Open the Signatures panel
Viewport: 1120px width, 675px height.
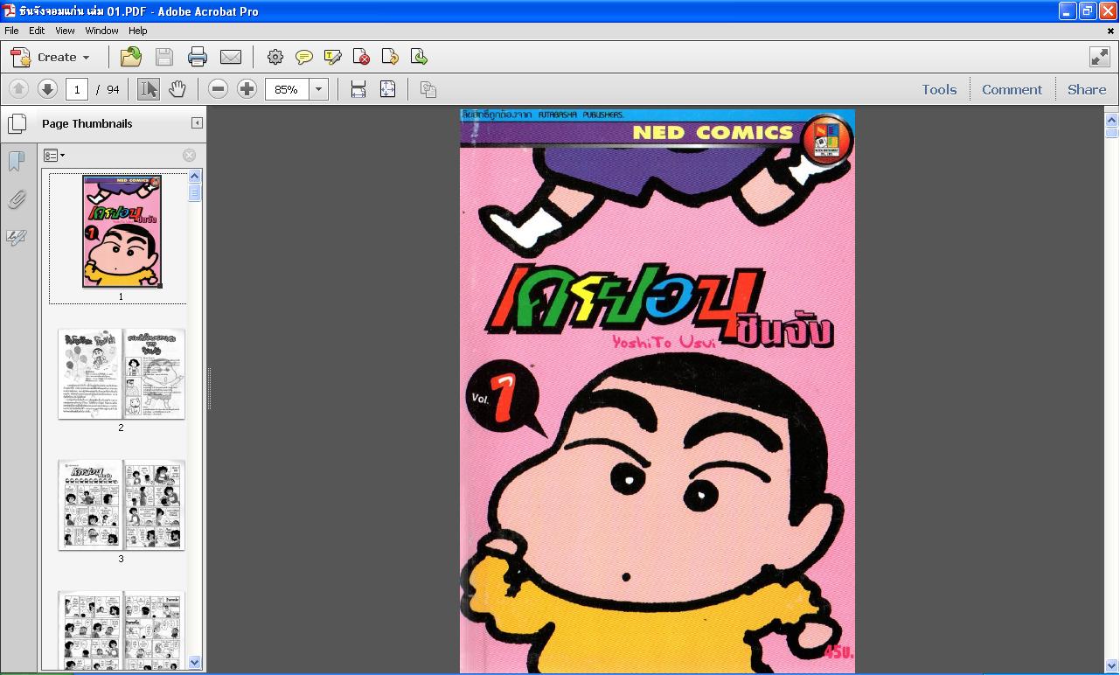[17, 237]
